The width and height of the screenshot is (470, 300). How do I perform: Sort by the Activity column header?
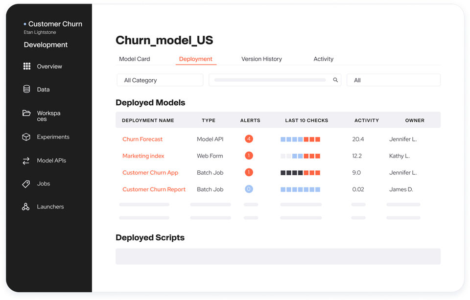pos(367,120)
